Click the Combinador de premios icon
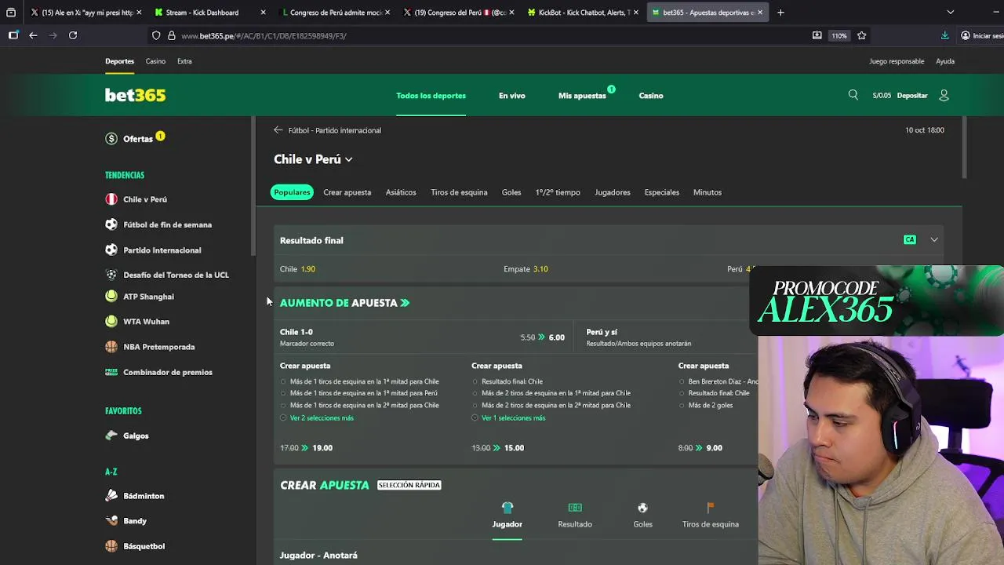This screenshot has height=565, width=1004. pyautogui.click(x=111, y=372)
